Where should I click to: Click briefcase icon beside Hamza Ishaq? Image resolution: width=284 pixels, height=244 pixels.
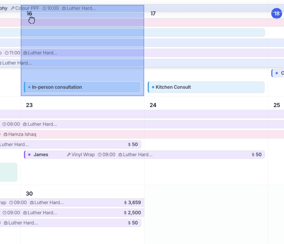(6, 134)
